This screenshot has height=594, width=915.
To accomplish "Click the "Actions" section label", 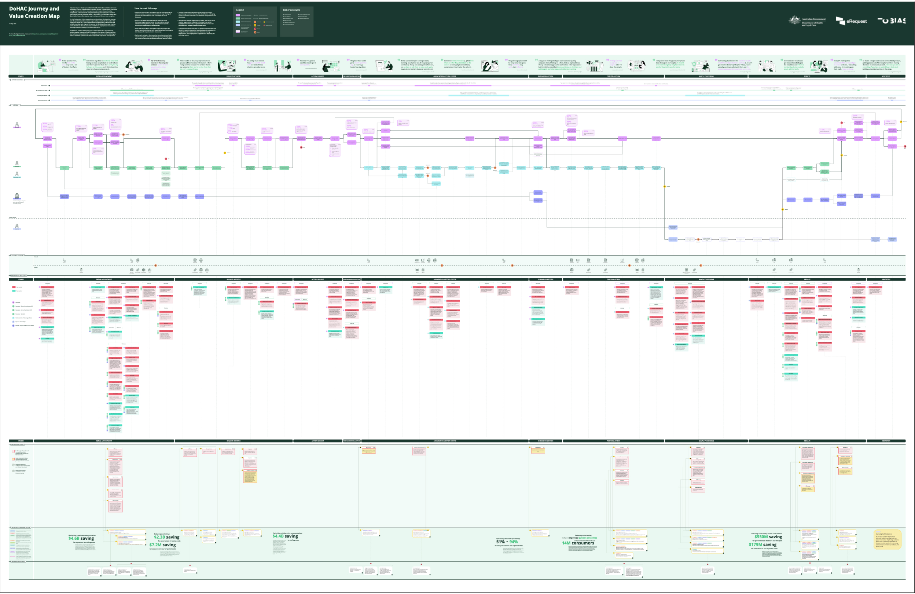I will 15,105.
